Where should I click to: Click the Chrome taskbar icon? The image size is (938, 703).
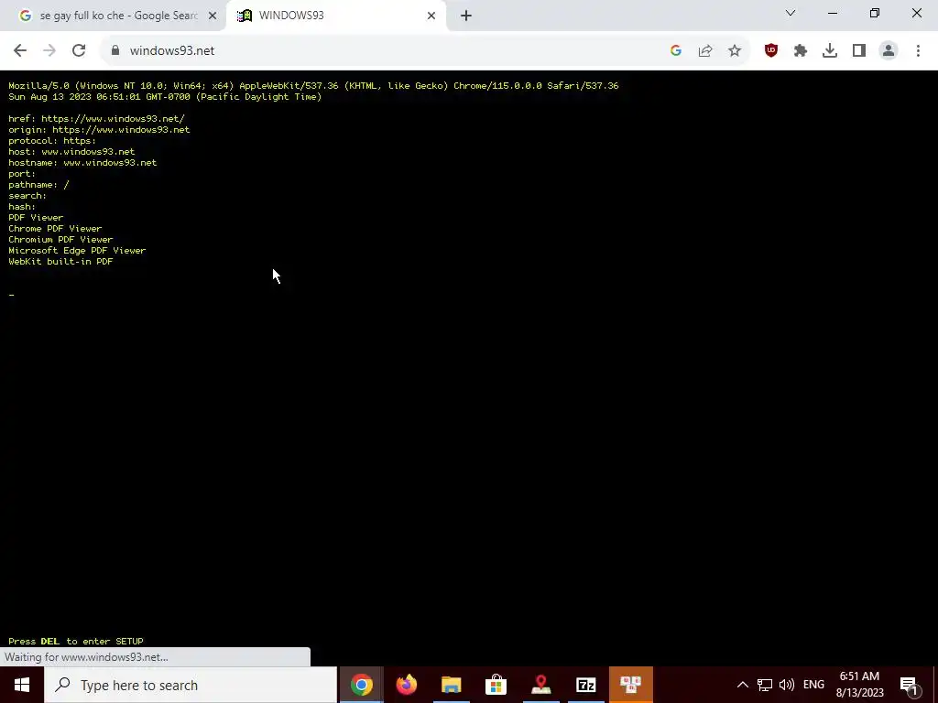[361, 685]
